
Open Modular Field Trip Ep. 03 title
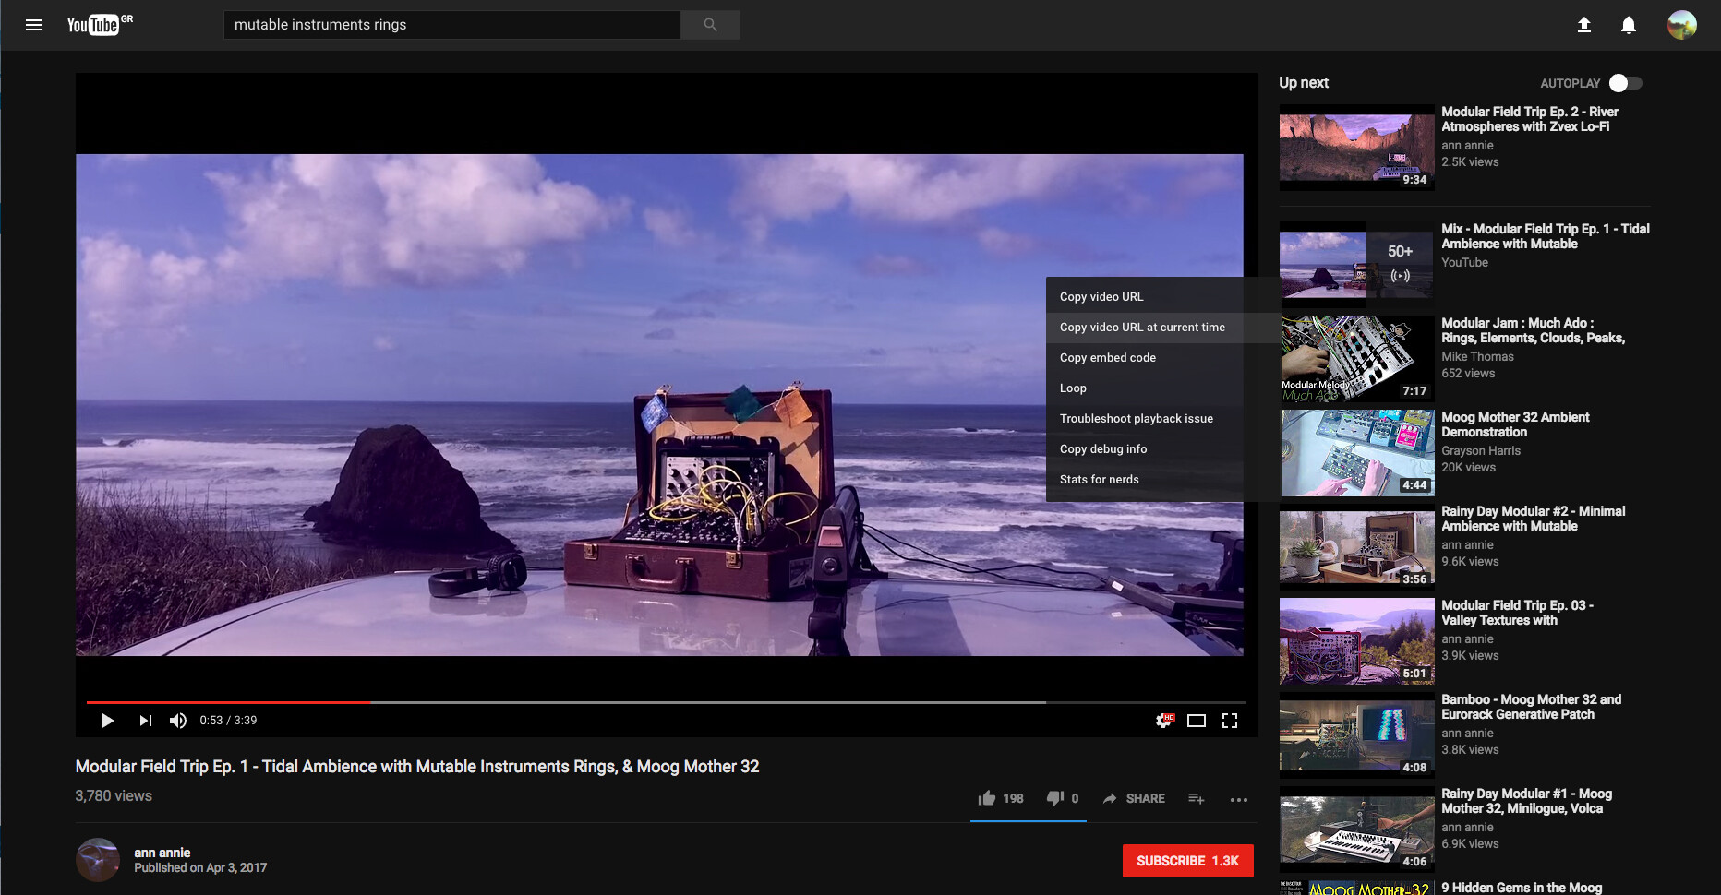(1517, 613)
